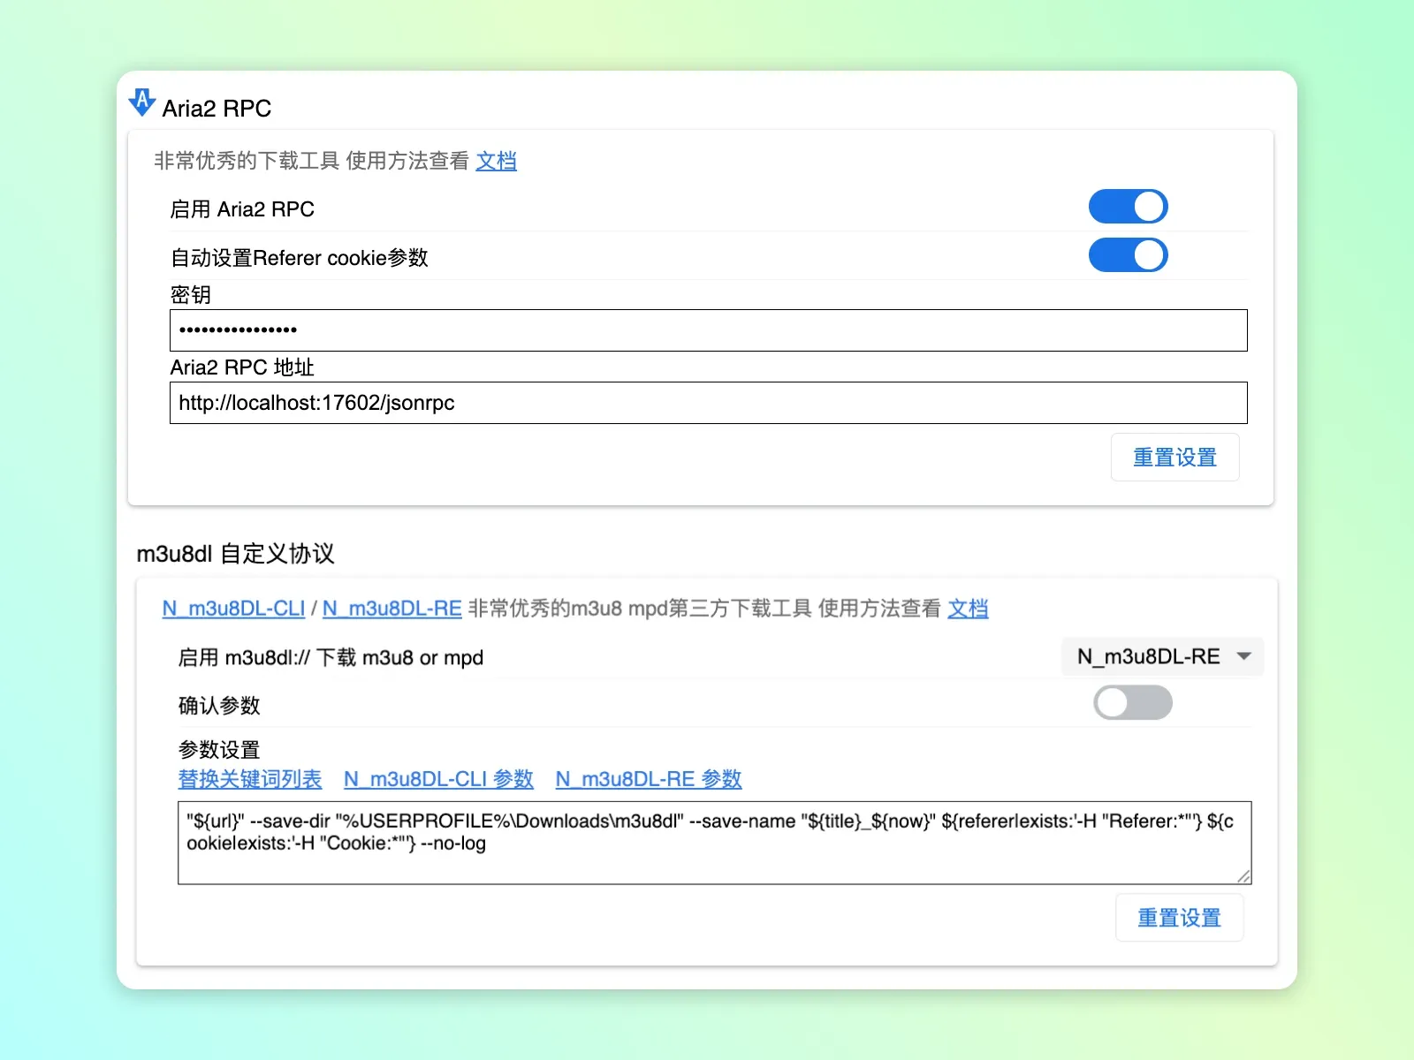Click 重置设置 in the m3u8dl section
This screenshot has width=1414, height=1060.
tap(1179, 918)
